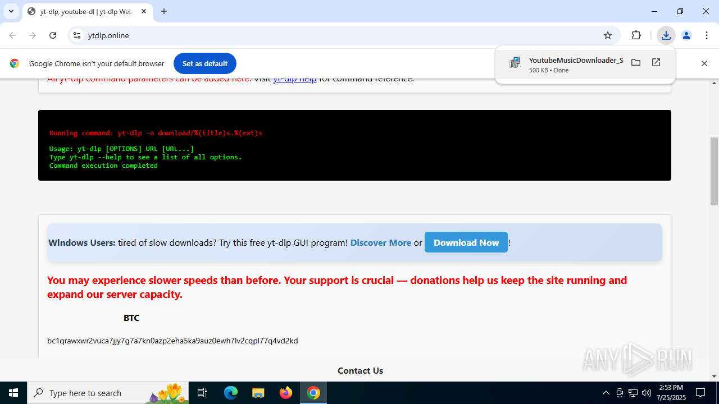Click the taskbar search box

click(108, 393)
